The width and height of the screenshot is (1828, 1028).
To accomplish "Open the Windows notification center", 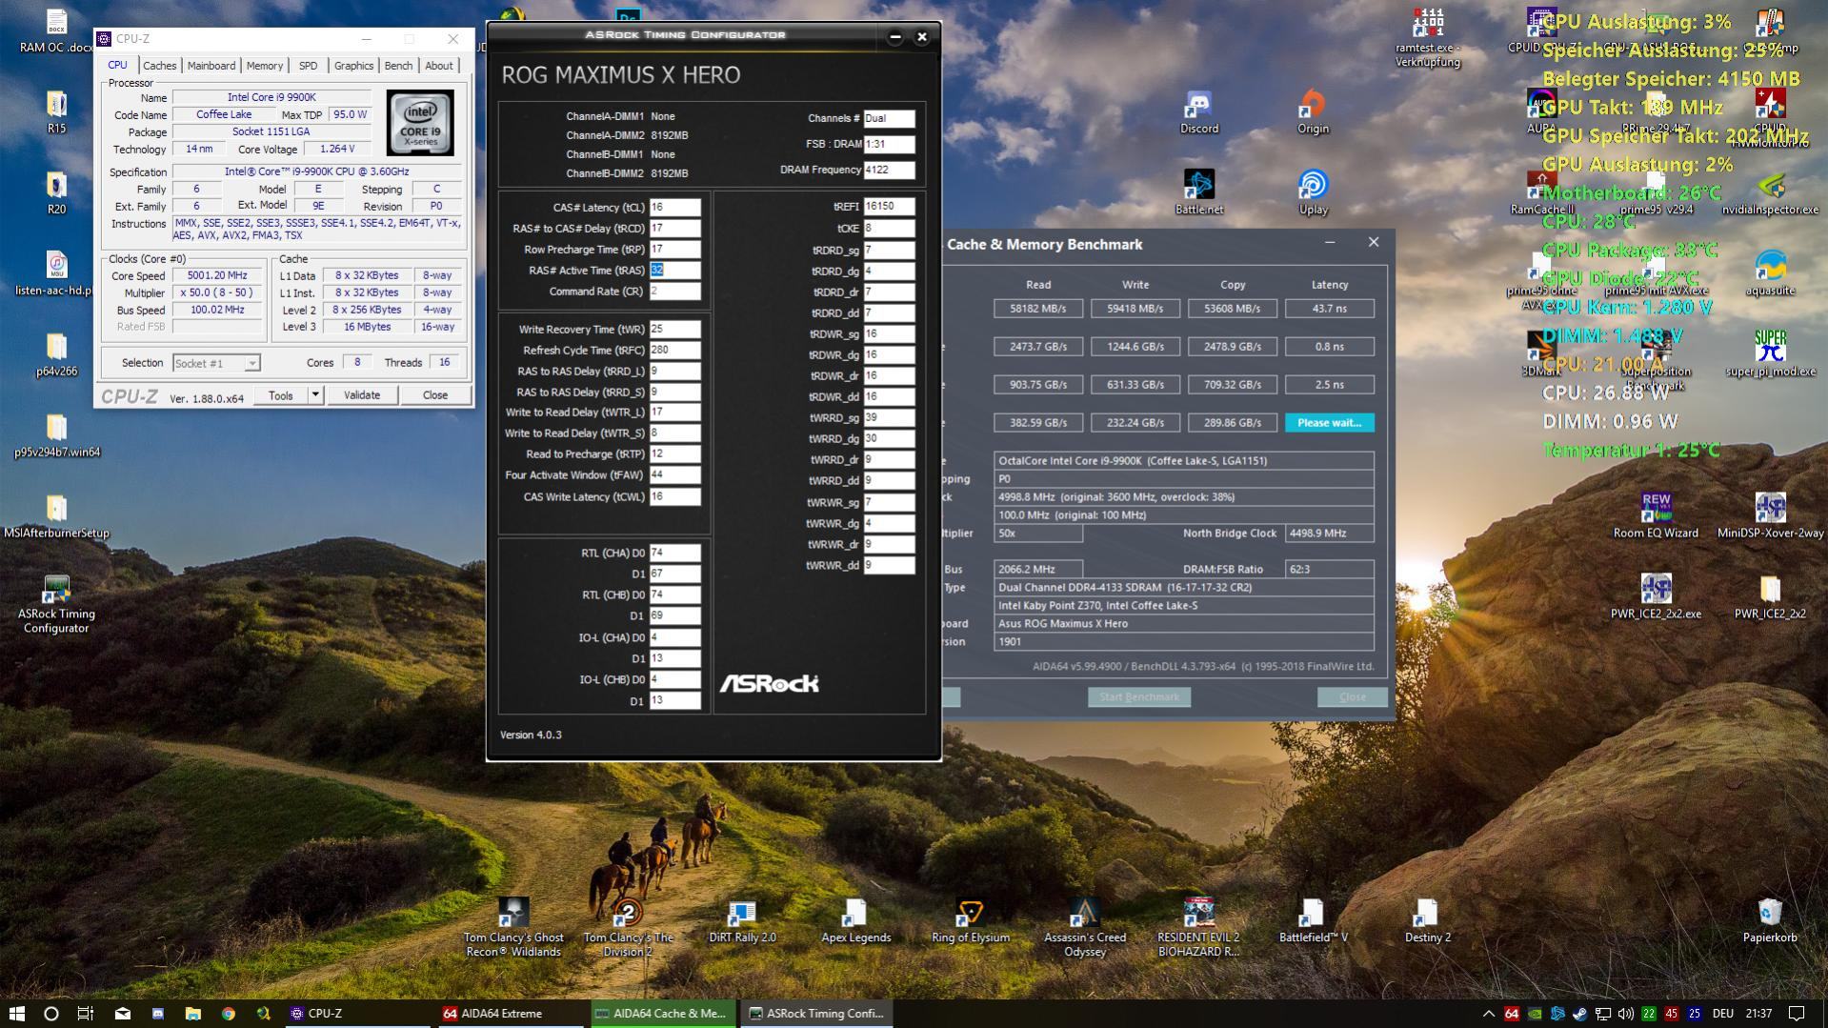I will (x=1796, y=1013).
